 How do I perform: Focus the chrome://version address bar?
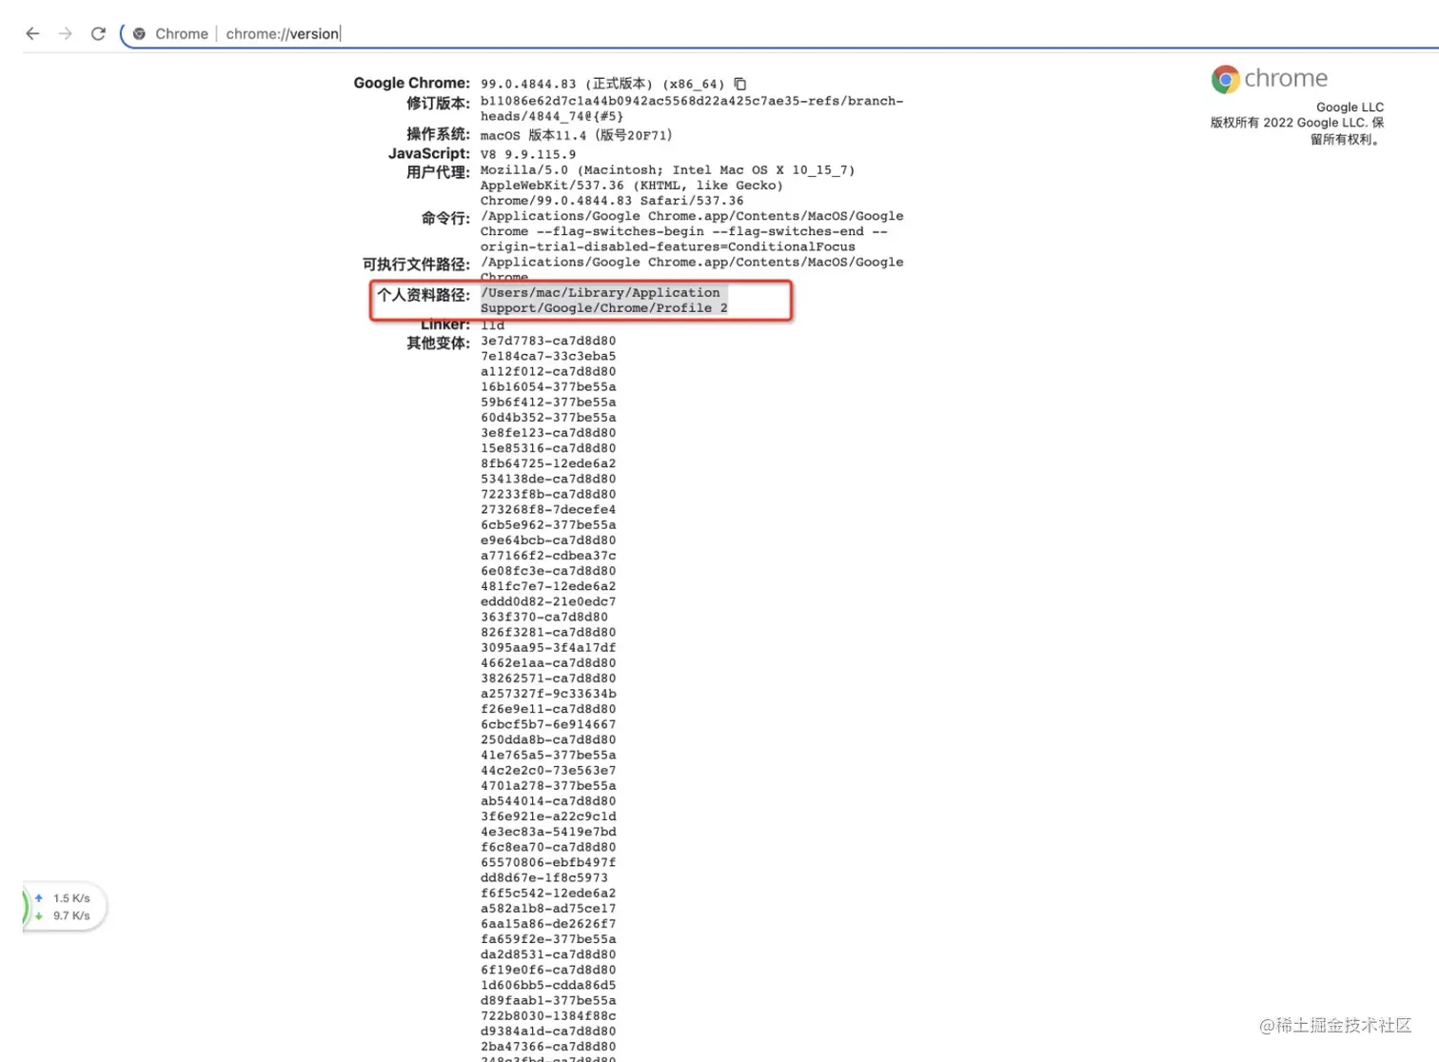[780, 33]
